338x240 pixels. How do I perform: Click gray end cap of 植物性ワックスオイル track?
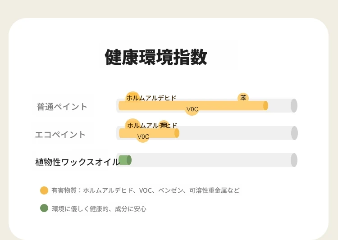[x=294, y=160]
